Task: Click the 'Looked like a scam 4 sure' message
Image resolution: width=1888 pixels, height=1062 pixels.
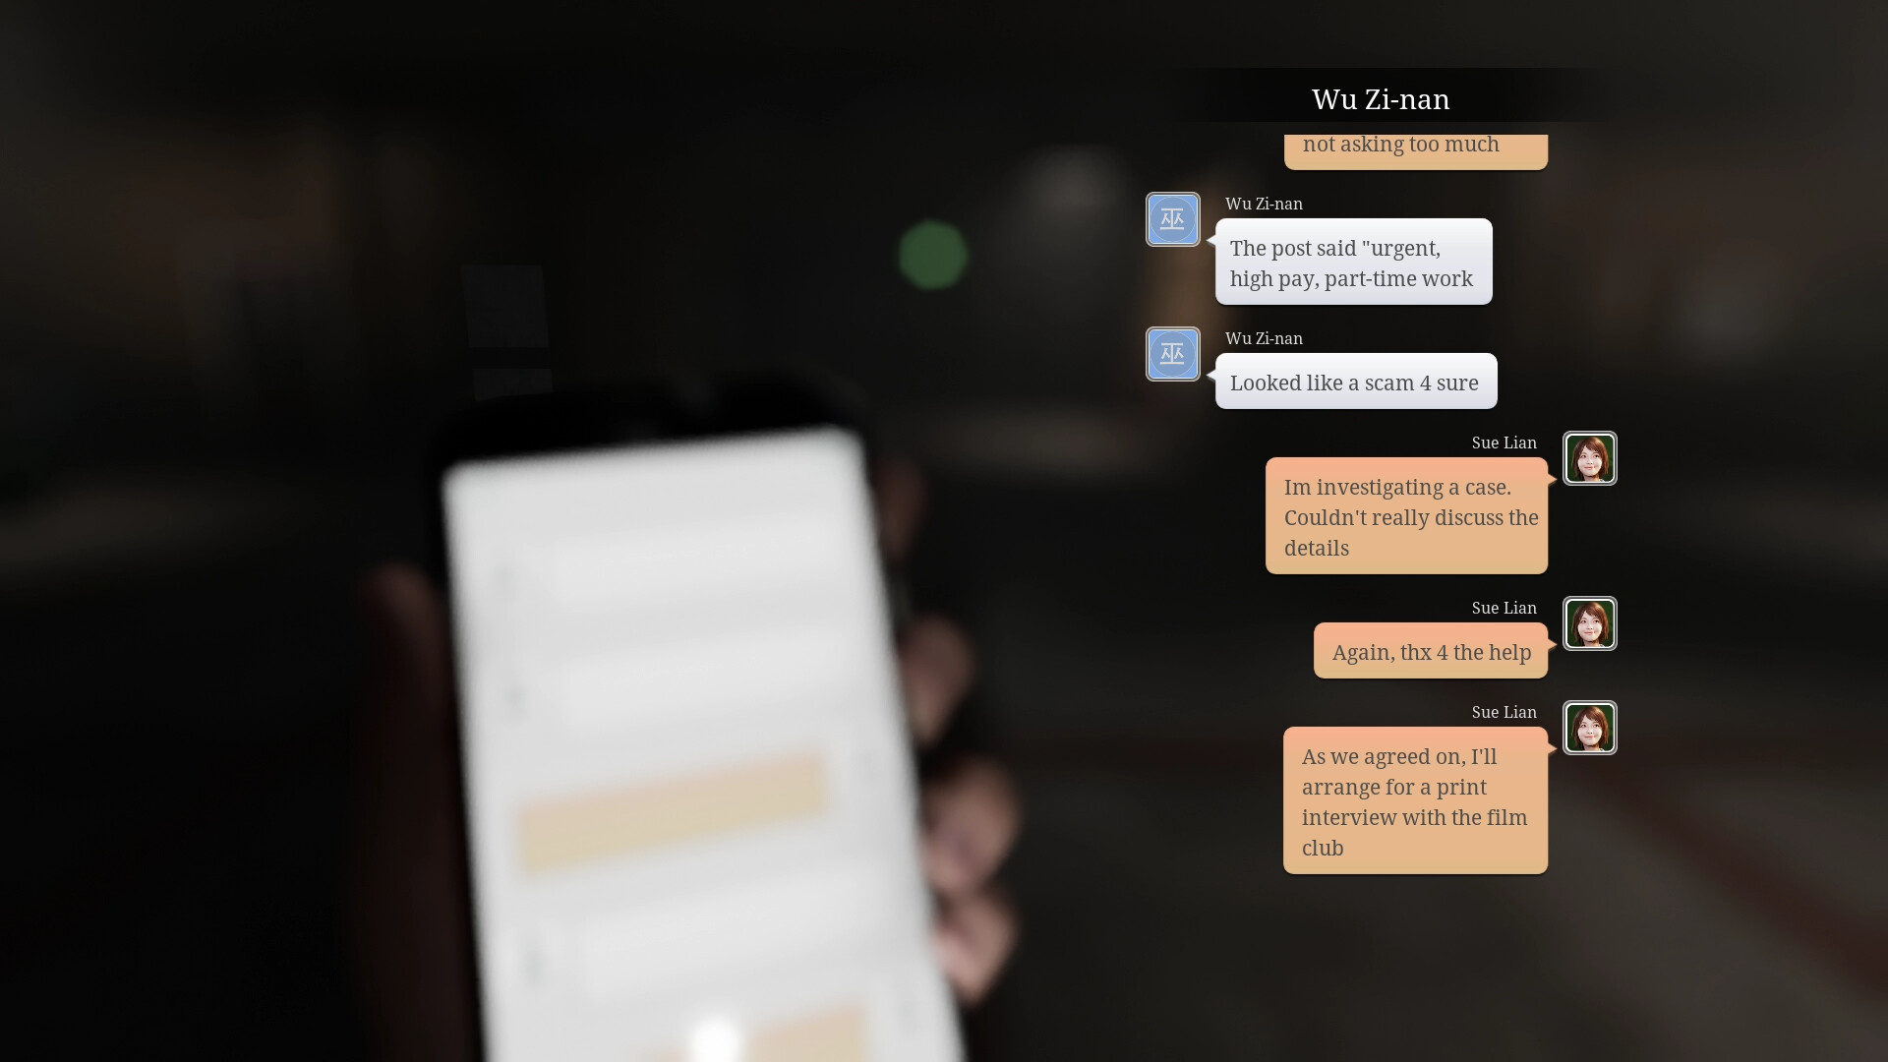Action: [x=1354, y=382]
